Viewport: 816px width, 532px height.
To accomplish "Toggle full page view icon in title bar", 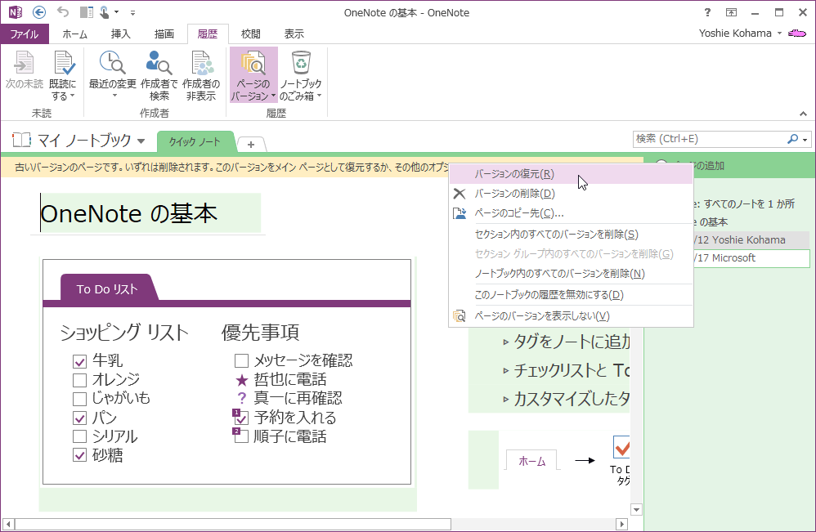I will [731, 12].
